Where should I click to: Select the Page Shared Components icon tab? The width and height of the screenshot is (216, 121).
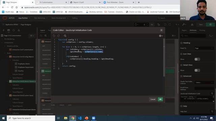point(19,30)
